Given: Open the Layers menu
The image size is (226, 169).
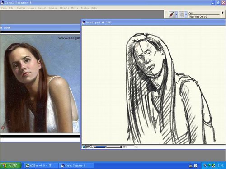Looking at the screenshot, I should [x=32, y=8].
